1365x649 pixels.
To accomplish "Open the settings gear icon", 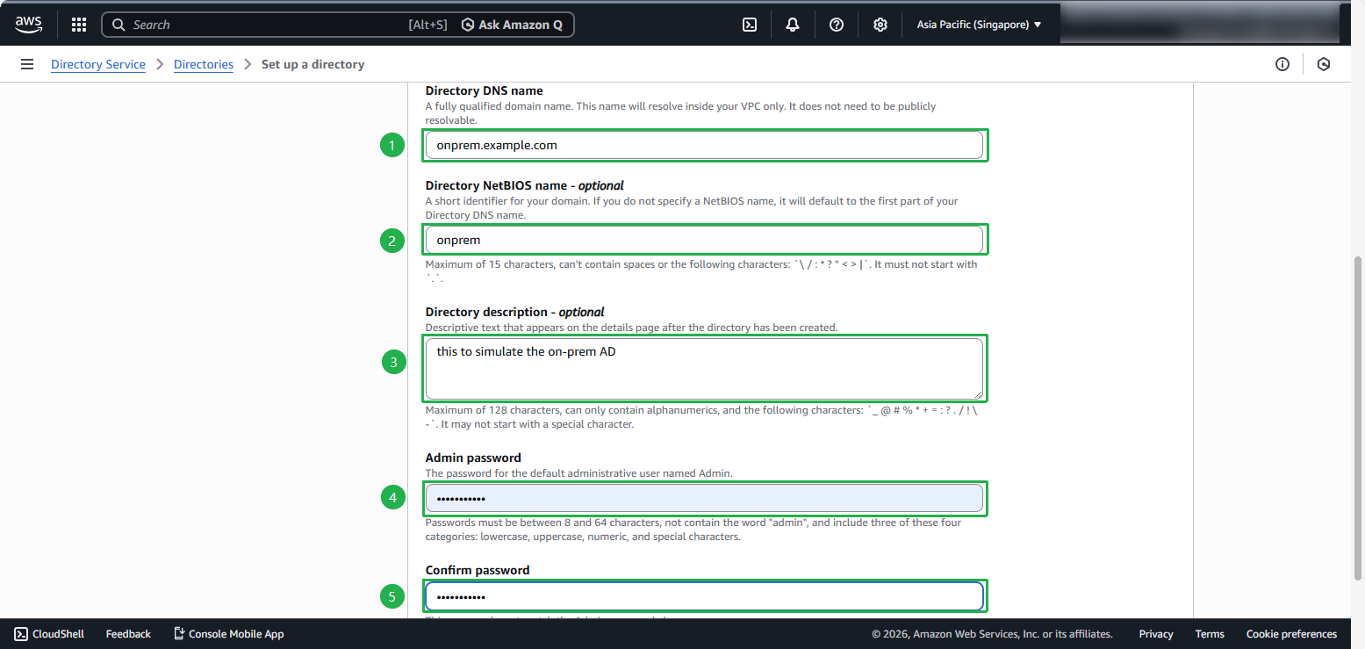I will [880, 25].
